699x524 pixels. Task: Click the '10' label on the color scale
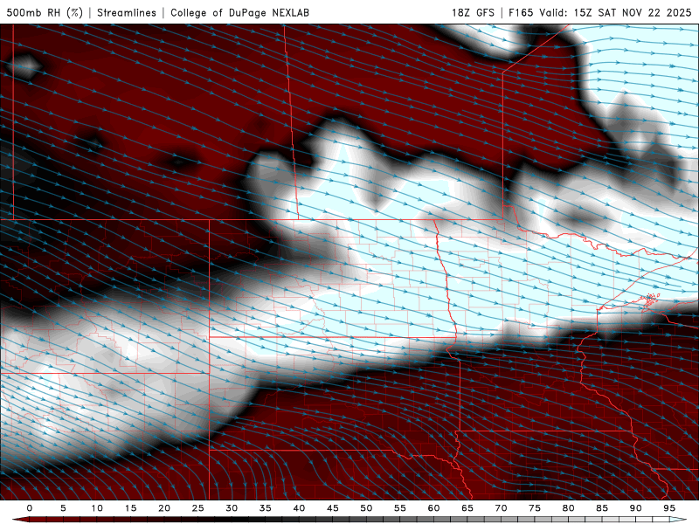[97, 508]
